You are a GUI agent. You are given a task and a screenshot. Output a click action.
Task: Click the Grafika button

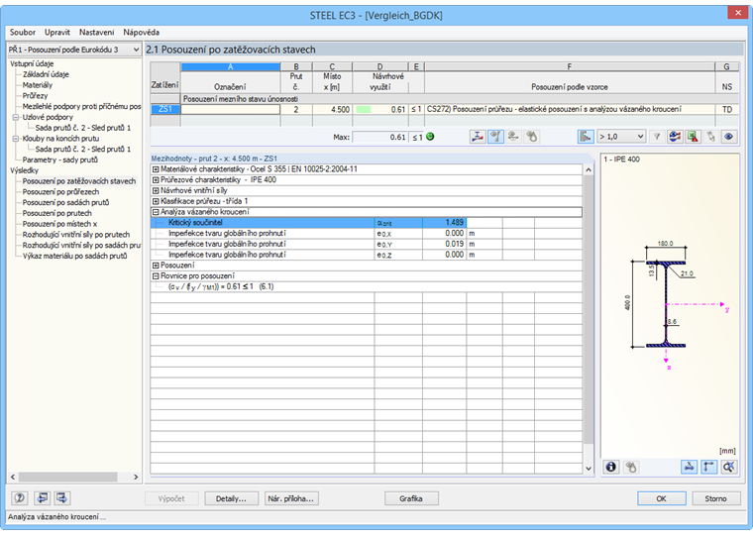411,498
